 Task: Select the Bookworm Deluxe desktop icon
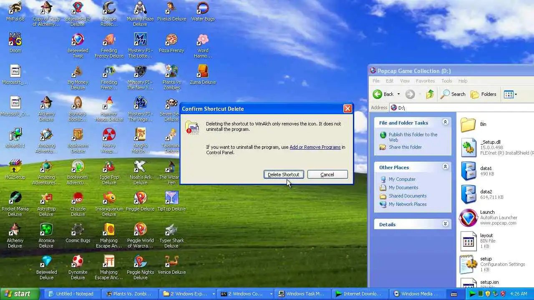(78, 141)
